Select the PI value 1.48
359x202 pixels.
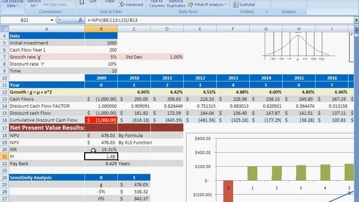101,157
